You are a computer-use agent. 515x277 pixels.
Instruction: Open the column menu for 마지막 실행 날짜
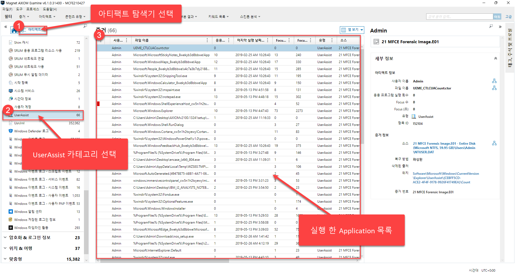click(x=267, y=40)
